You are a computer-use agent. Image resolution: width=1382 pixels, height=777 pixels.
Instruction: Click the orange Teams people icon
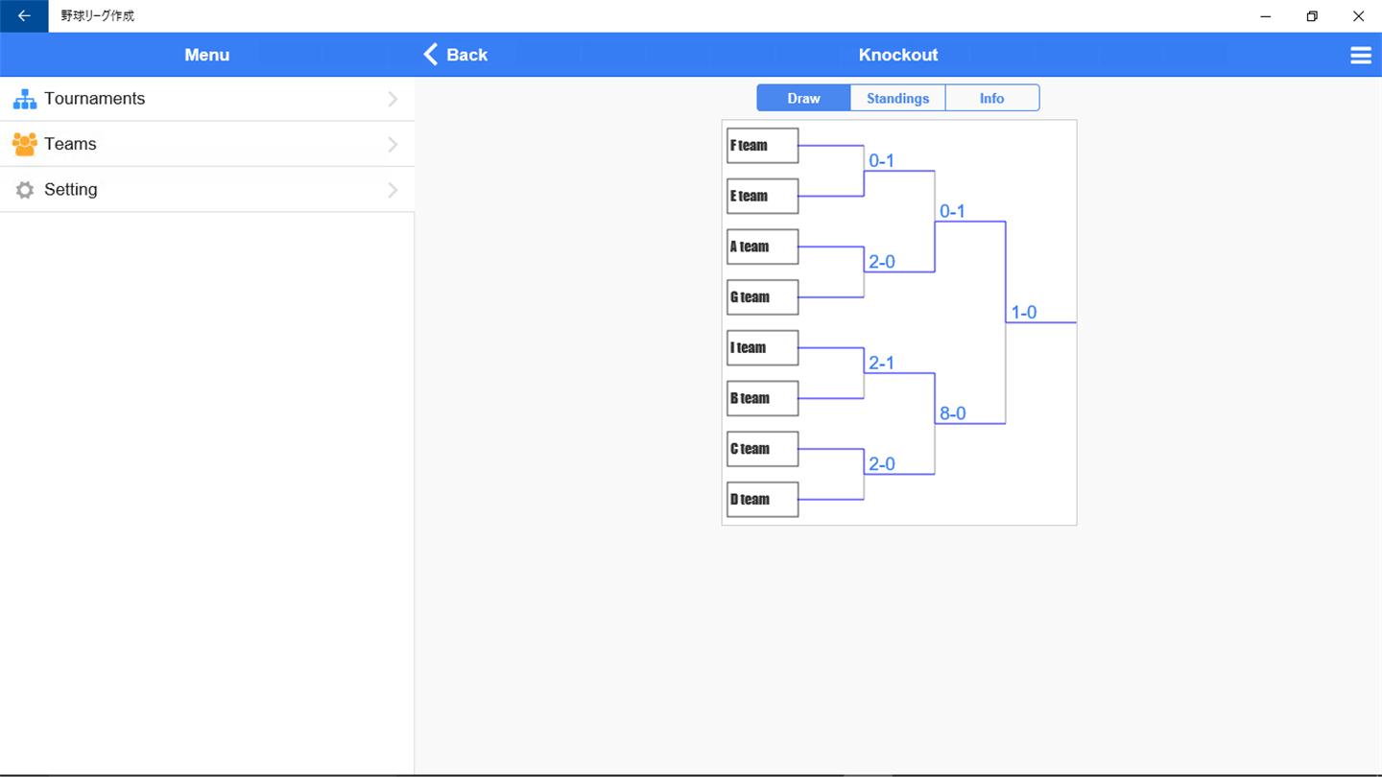(x=25, y=144)
